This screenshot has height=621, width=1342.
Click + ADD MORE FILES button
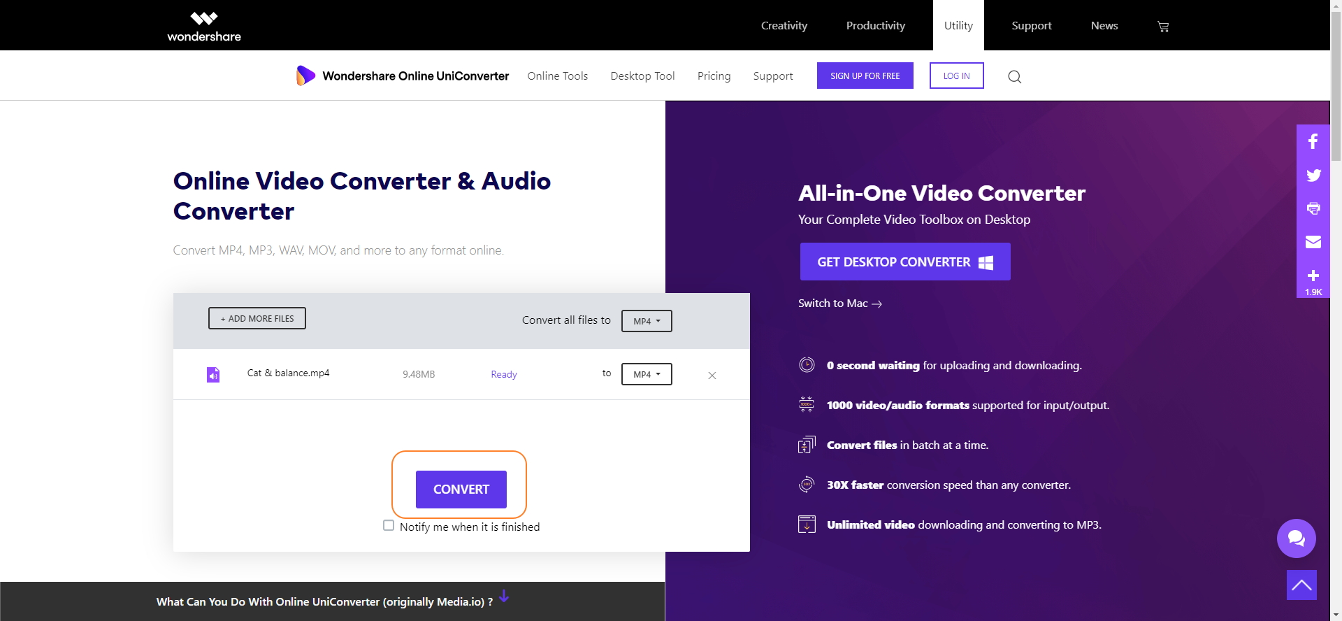[257, 318]
